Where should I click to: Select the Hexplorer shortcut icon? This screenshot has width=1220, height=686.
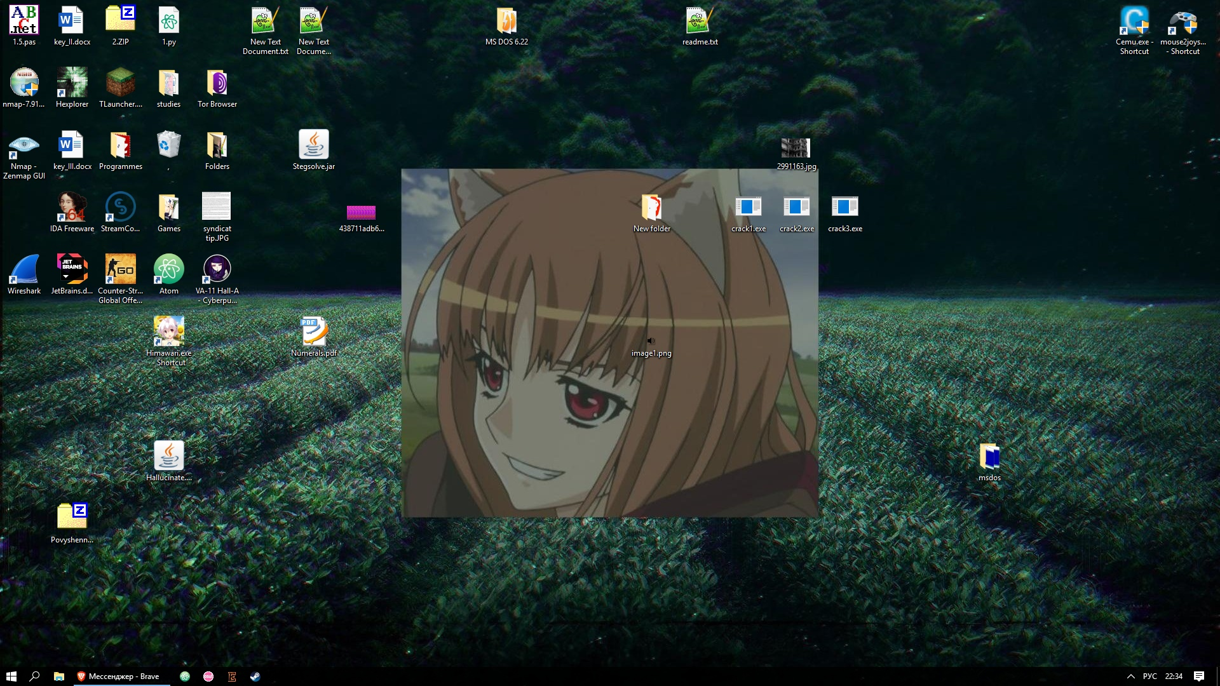point(72,83)
